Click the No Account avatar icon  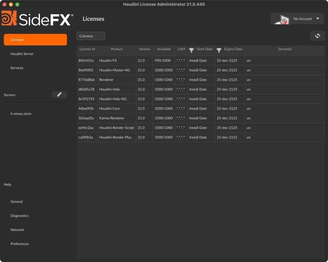point(282,20)
